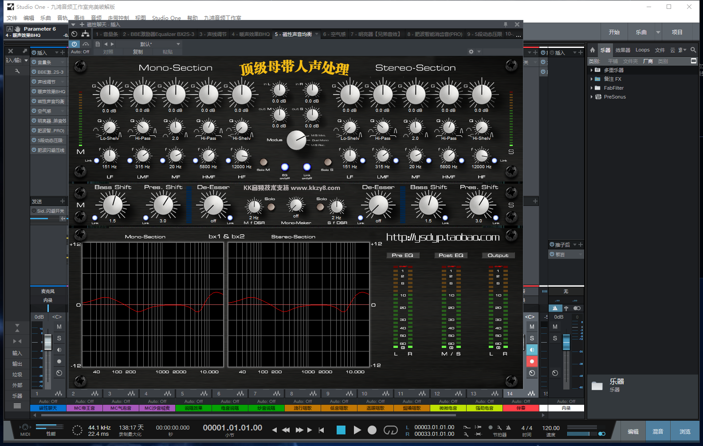Expand the 备注 FX folder
The width and height of the screenshot is (703, 446).
(592, 79)
